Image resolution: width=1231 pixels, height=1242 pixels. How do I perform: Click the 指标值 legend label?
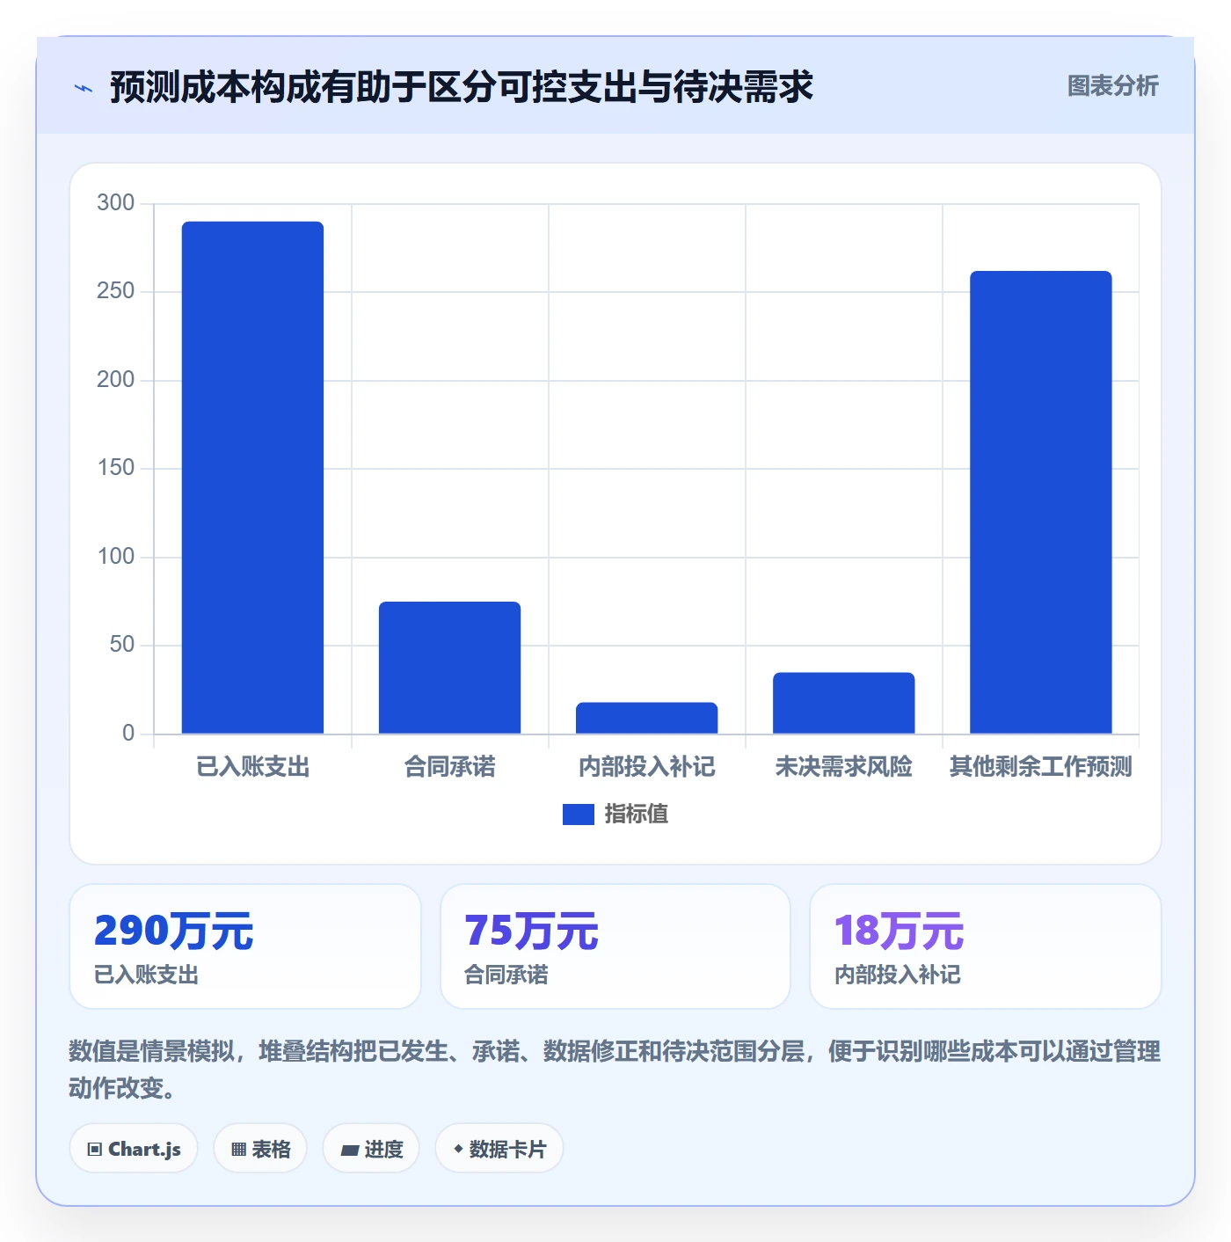tap(637, 815)
